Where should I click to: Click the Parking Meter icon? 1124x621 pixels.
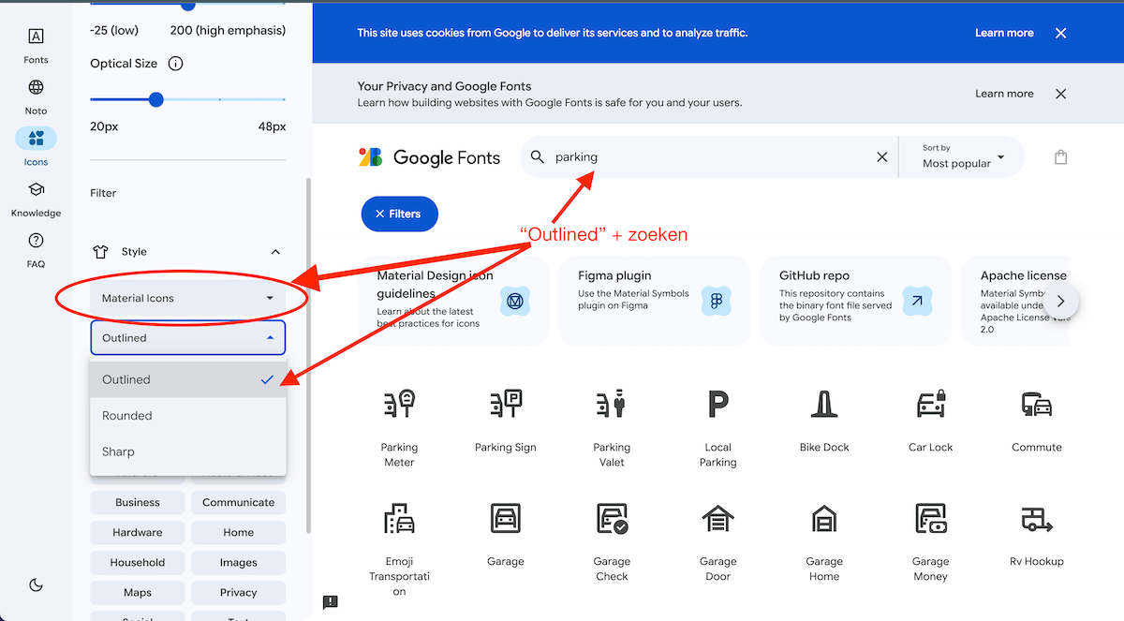[x=399, y=405]
